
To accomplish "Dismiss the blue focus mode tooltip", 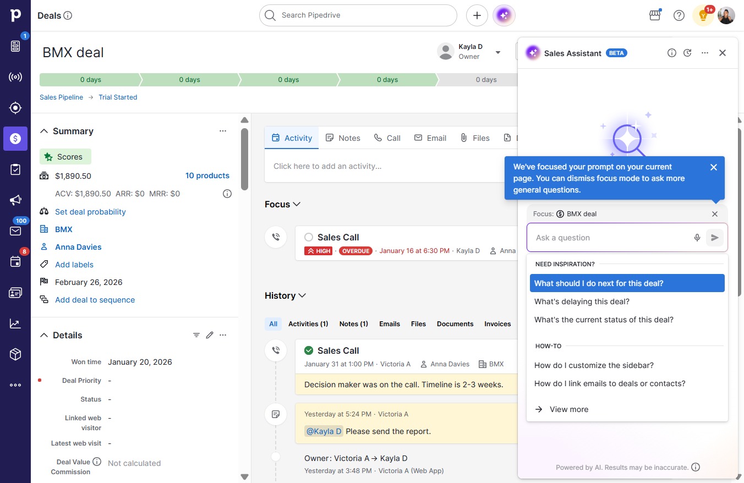I will click(714, 167).
